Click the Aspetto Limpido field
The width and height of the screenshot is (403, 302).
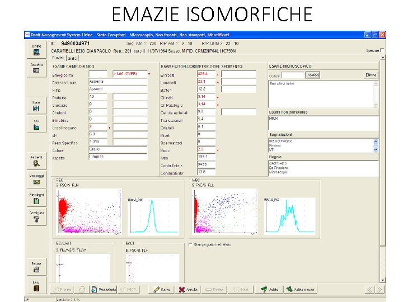pyautogui.click(x=118, y=157)
